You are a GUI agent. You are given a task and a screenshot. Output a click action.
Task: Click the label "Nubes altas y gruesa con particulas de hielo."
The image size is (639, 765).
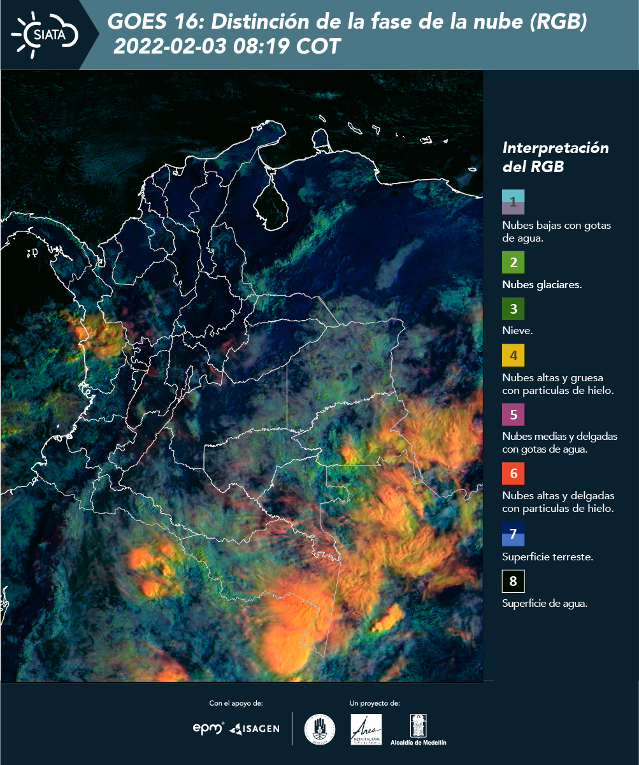558,384
